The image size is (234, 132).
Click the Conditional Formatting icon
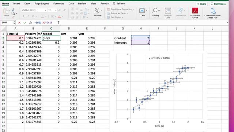point(109,9)
